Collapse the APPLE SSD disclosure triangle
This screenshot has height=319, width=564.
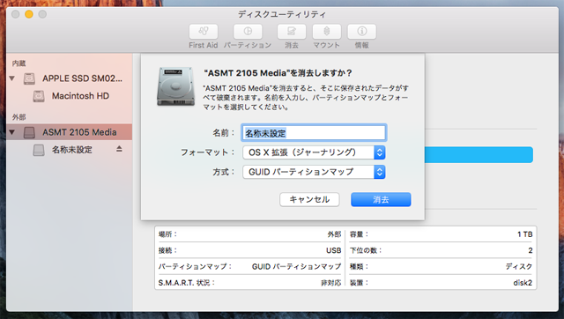point(12,78)
